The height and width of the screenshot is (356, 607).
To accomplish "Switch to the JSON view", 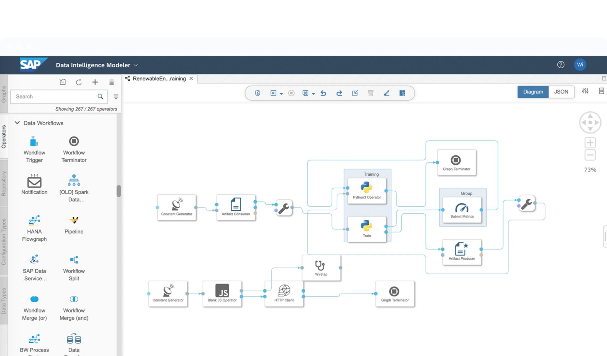I will [x=561, y=92].
